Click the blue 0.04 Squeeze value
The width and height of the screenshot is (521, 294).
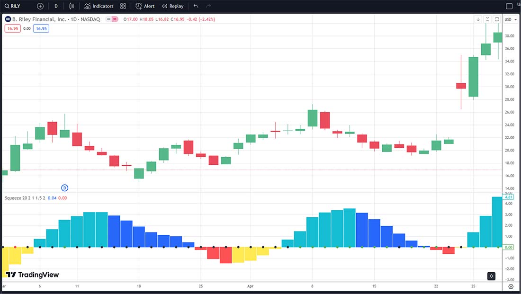click(52, 198)
